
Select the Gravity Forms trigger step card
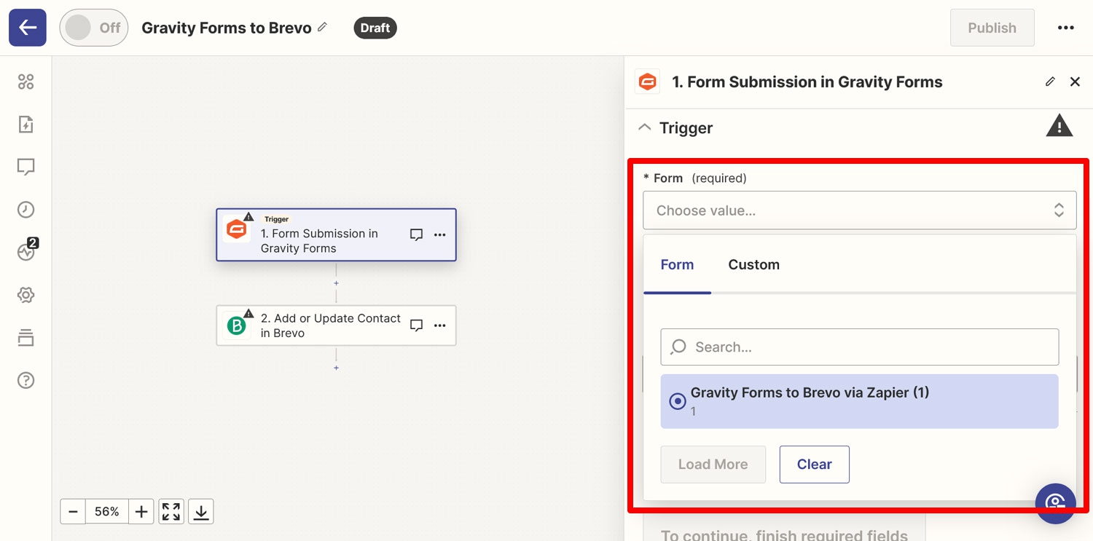tap(336, 234)
